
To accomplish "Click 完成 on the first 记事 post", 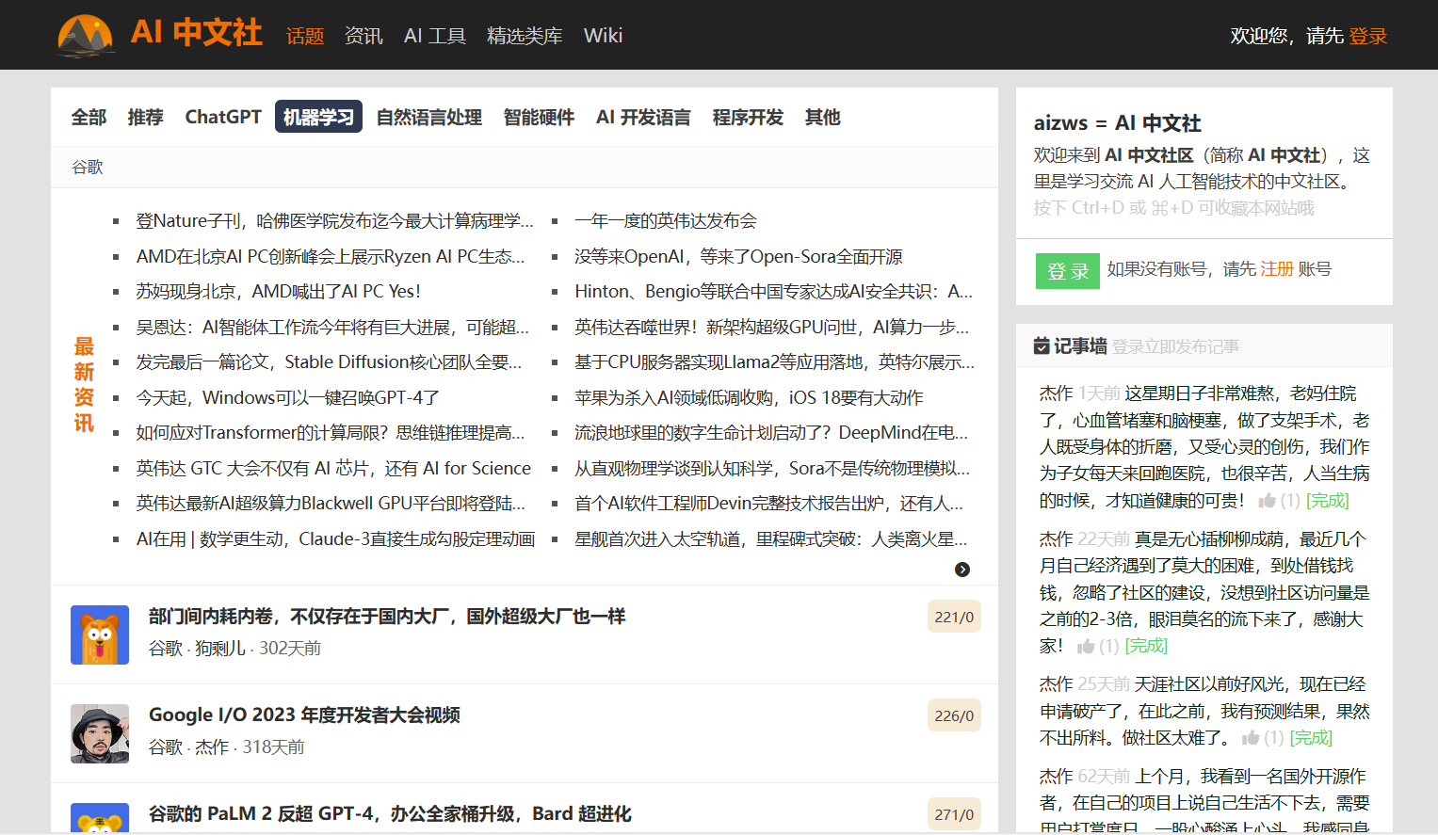I will pos(1327,501).
